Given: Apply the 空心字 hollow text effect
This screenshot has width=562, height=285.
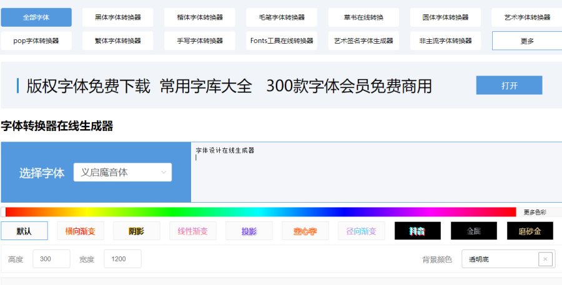Looking at the screenshot, I should click(x=305, y=231).
